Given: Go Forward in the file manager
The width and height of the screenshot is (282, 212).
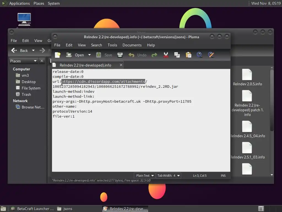Looking at the screenshot, I should point(42,51).
